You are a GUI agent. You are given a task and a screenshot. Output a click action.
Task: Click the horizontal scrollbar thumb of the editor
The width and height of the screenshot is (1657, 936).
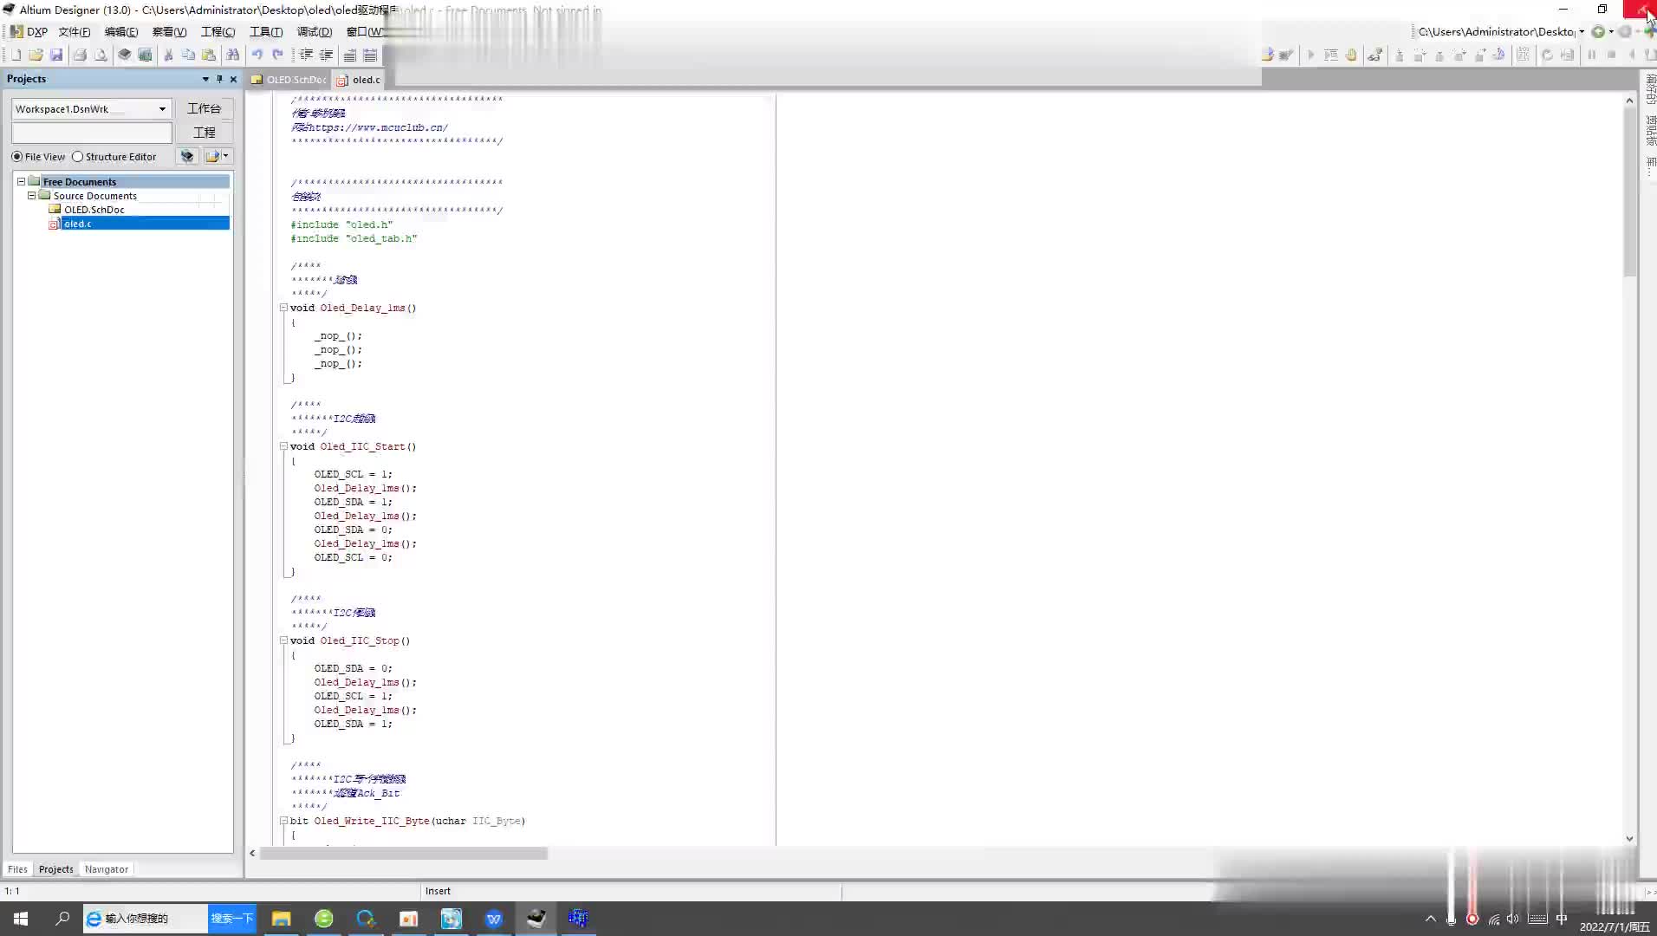(404, 854)
